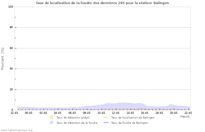Click the y-axis value 80
The image size is (205, 132).
11,27
